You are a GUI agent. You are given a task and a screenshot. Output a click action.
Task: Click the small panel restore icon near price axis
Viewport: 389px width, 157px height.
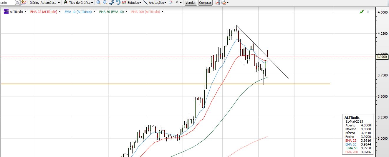click(x=368, y=12)
